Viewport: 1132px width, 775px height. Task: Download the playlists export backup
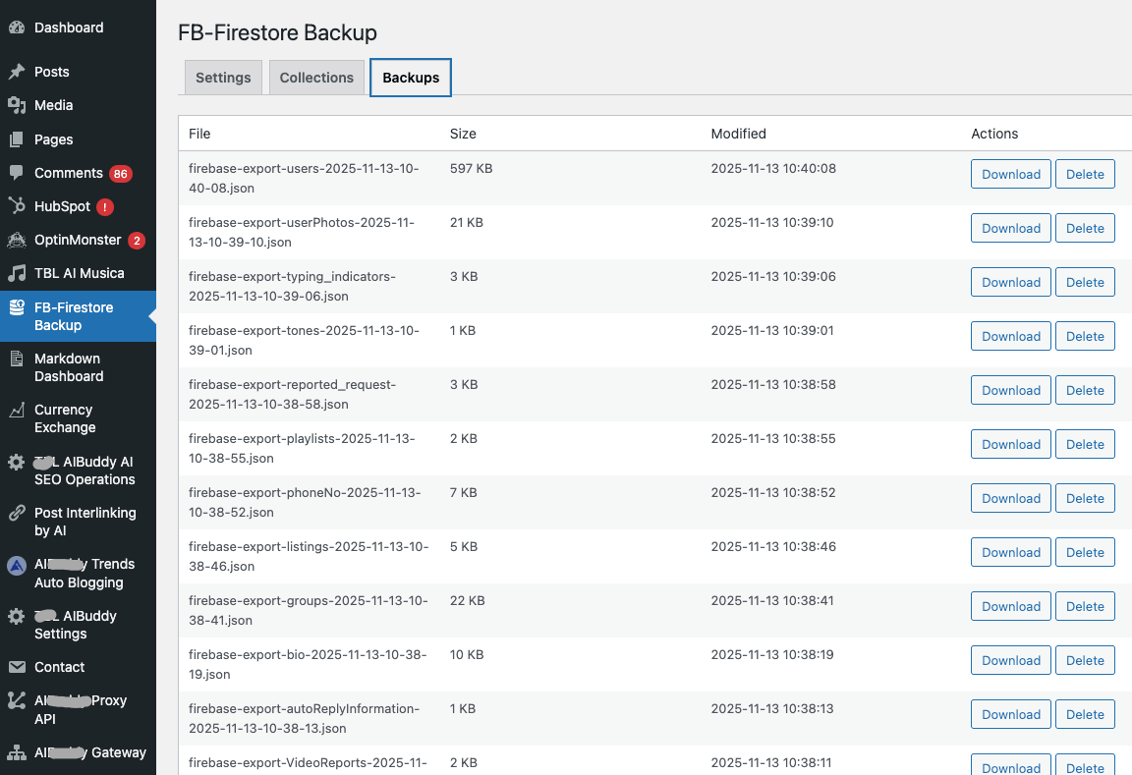1011,444
